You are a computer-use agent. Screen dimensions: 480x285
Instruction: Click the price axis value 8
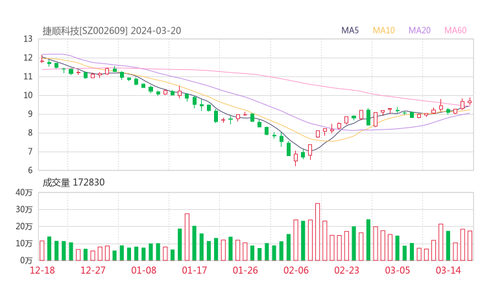[x=30, y=133]
